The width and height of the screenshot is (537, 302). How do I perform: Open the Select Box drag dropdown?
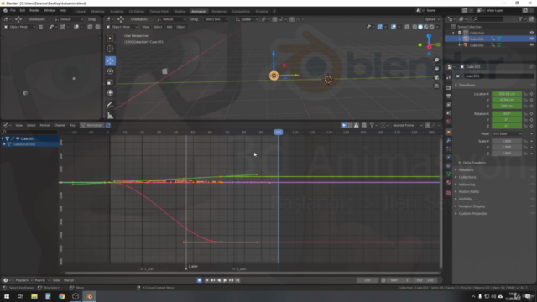[216, 19]
